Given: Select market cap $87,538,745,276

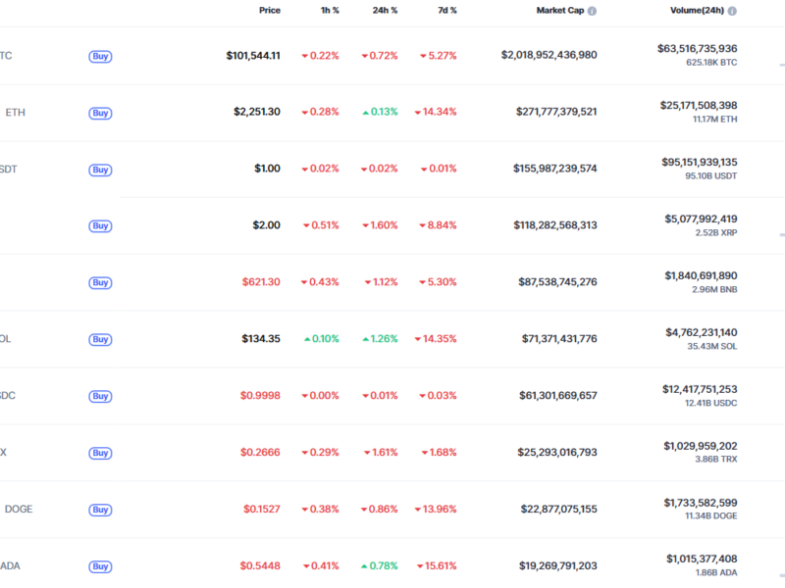Looking at the screenshot, I should (x=557, y=282).
